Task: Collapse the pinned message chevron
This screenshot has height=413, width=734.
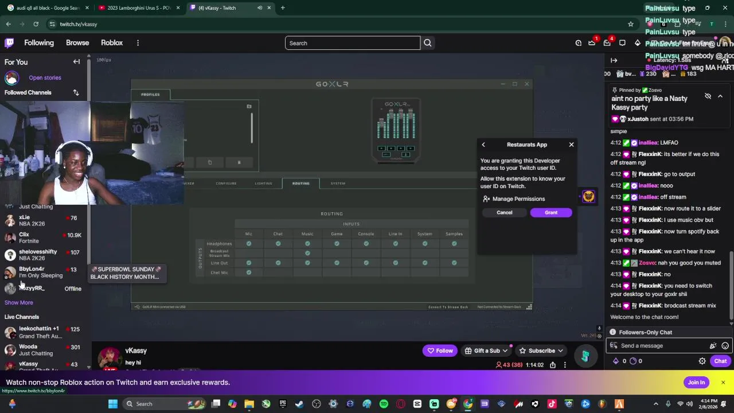Action: pyautogui.click(x=720, y=96)
